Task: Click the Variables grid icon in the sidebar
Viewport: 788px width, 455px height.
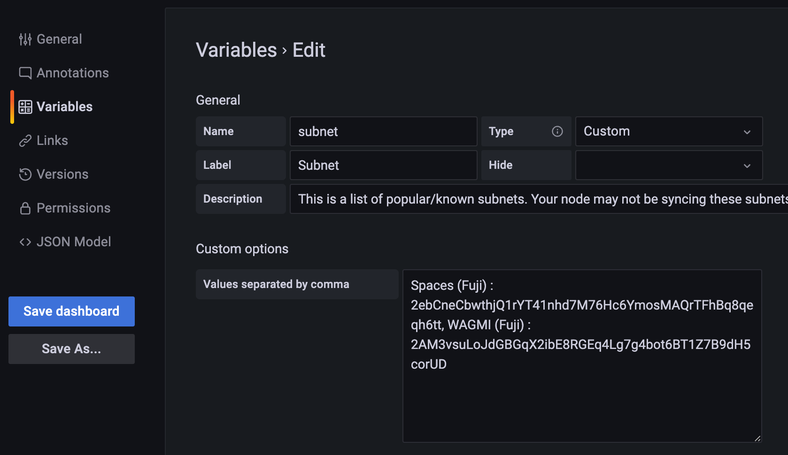Action: [25, 106]
